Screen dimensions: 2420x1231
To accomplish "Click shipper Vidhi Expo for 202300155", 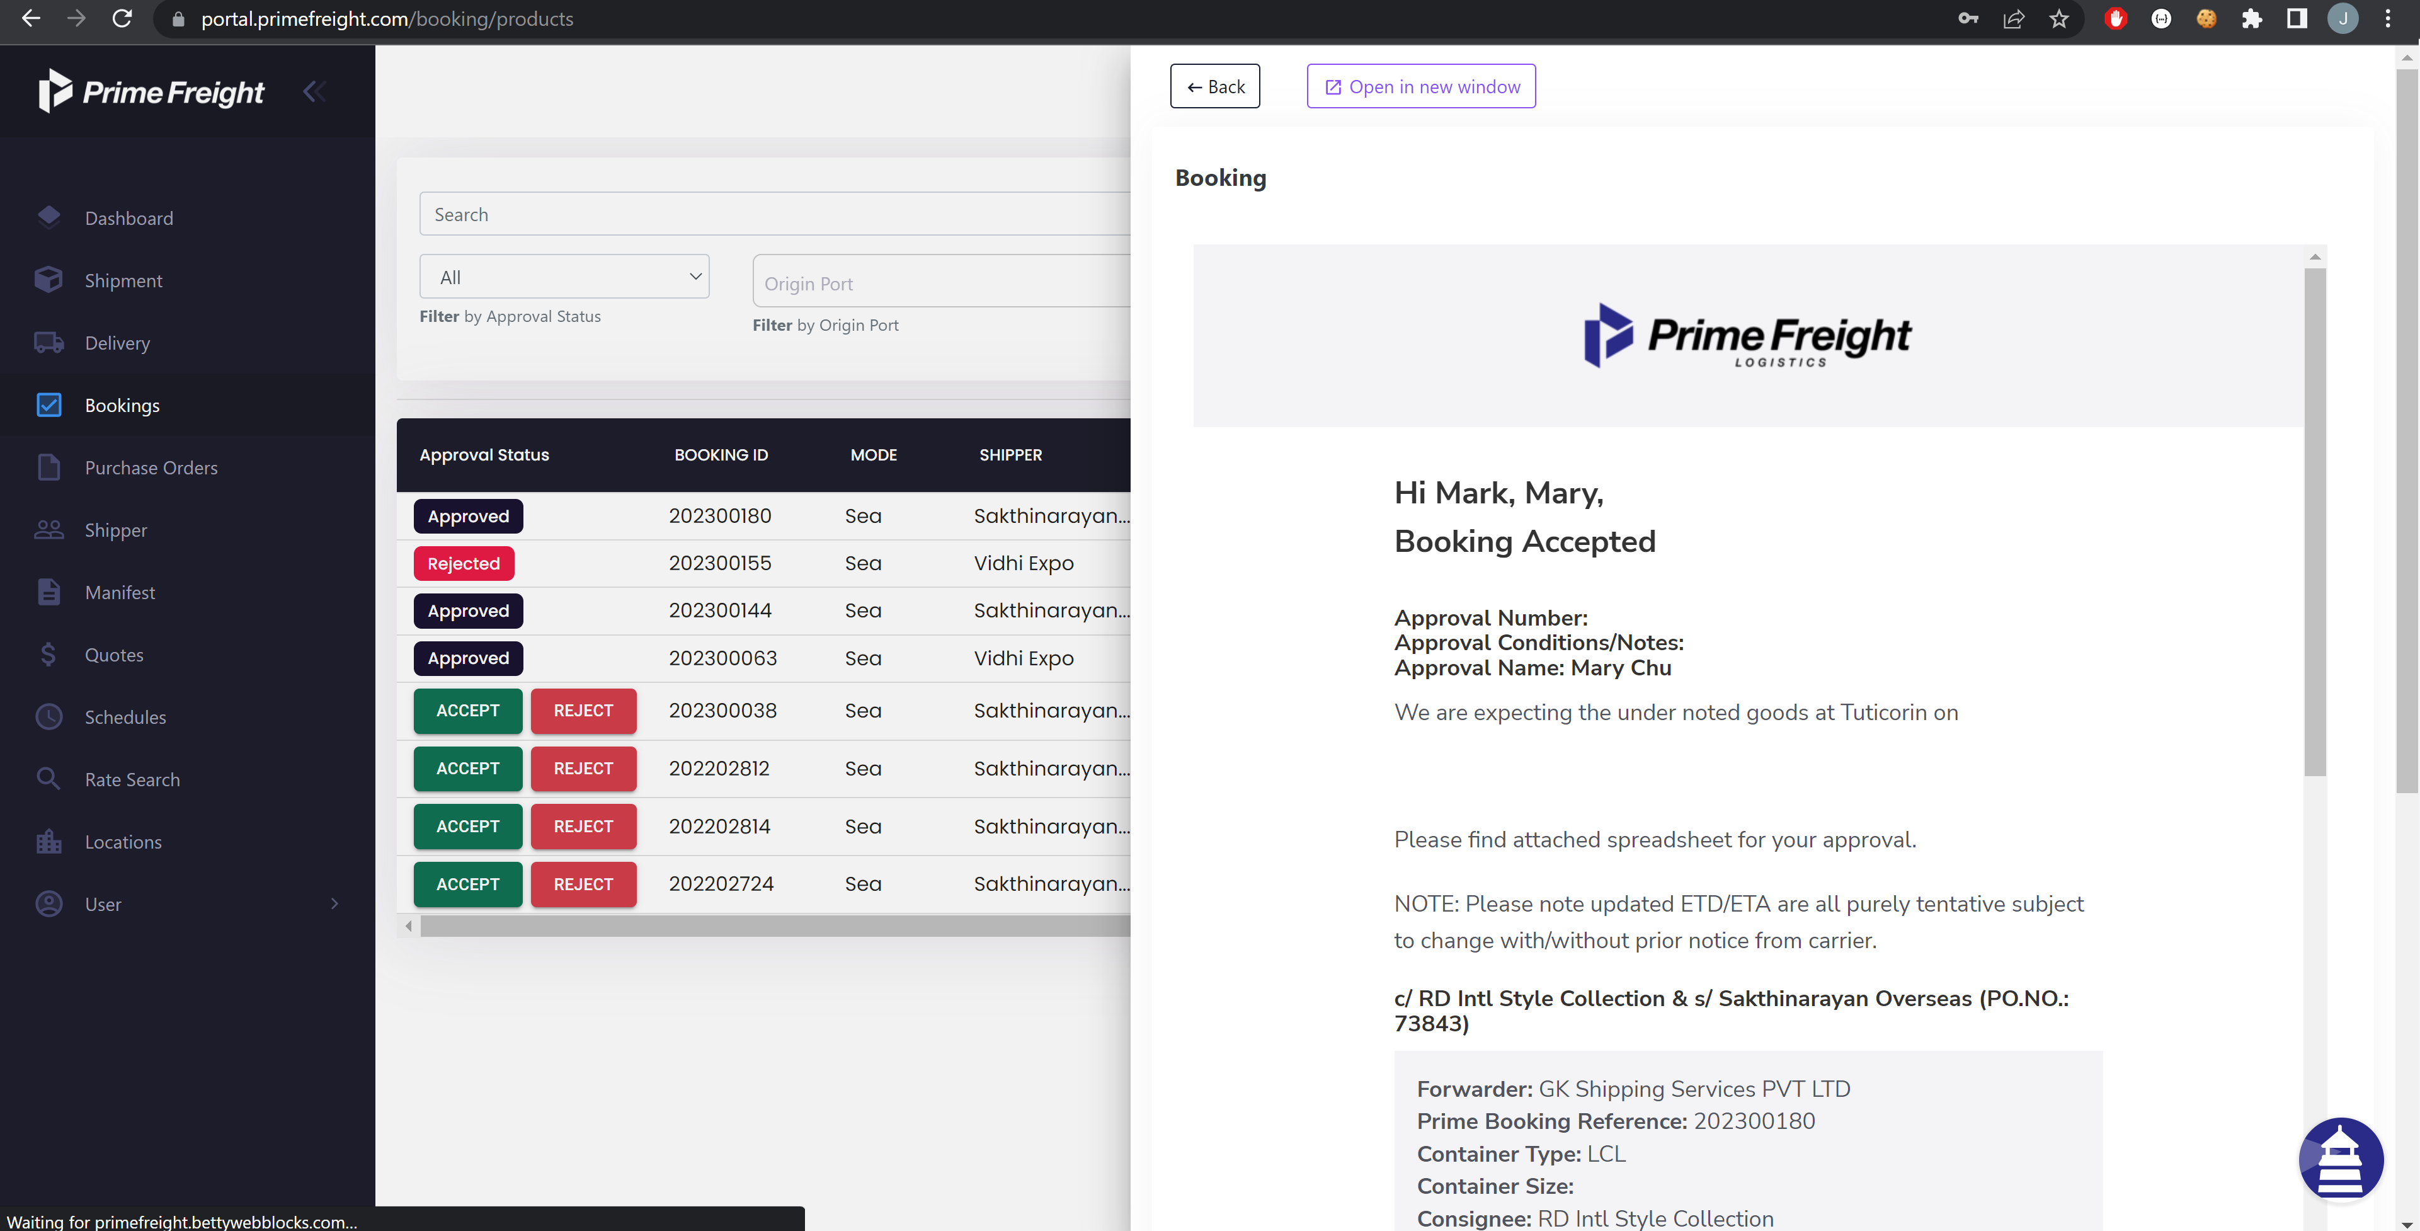I will pyautogui.click(x=1023, y=563).
